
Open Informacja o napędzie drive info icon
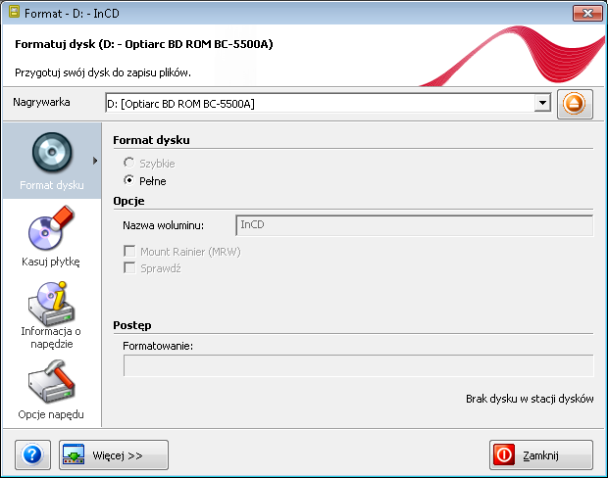pyautogui.click(x=51, y=304)
